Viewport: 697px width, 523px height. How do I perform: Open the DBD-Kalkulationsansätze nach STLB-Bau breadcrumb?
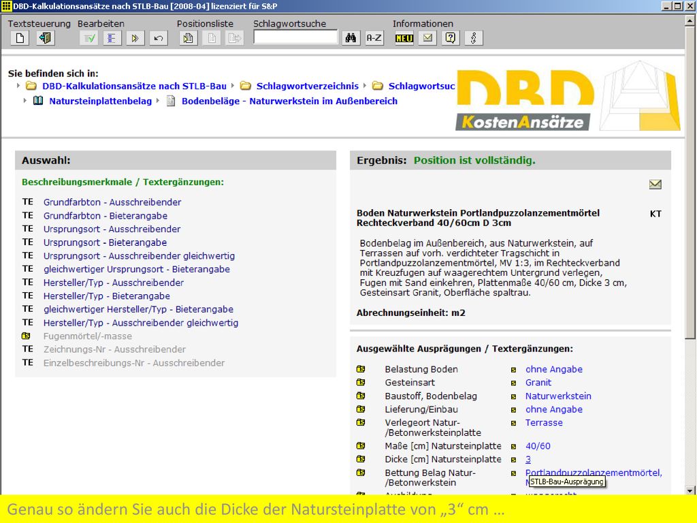click(134, 86)
